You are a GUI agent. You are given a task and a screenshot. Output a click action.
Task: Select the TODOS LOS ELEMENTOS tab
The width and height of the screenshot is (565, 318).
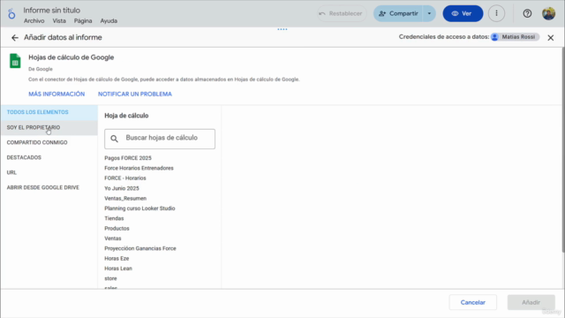coord(49,112)
